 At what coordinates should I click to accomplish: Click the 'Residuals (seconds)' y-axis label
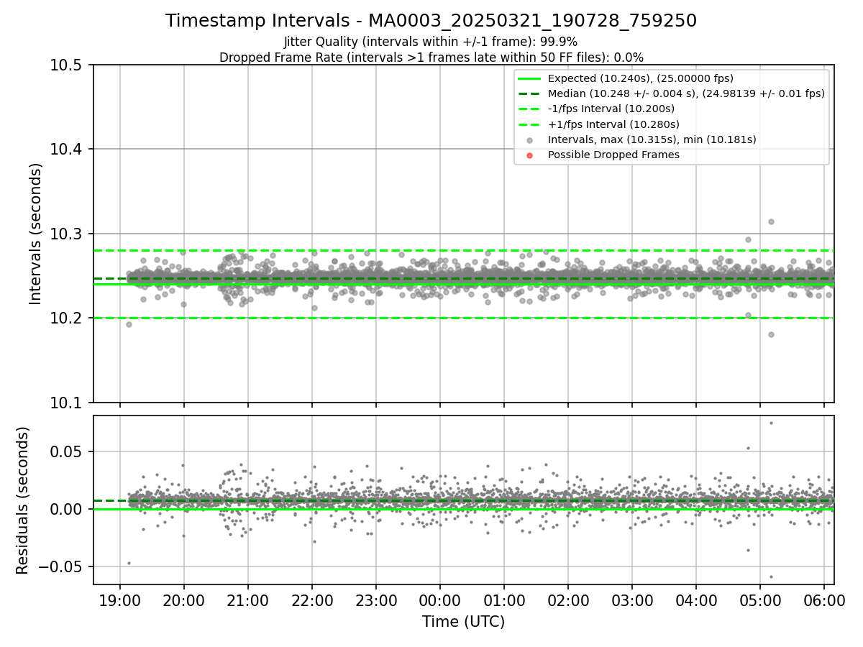point(22,500)
